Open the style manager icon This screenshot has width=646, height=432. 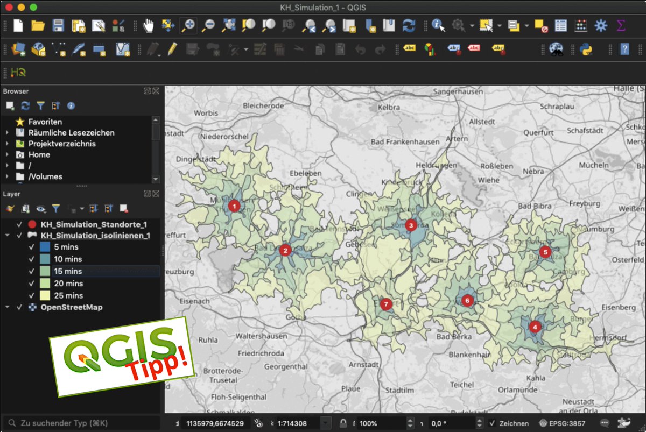(118, 25)
